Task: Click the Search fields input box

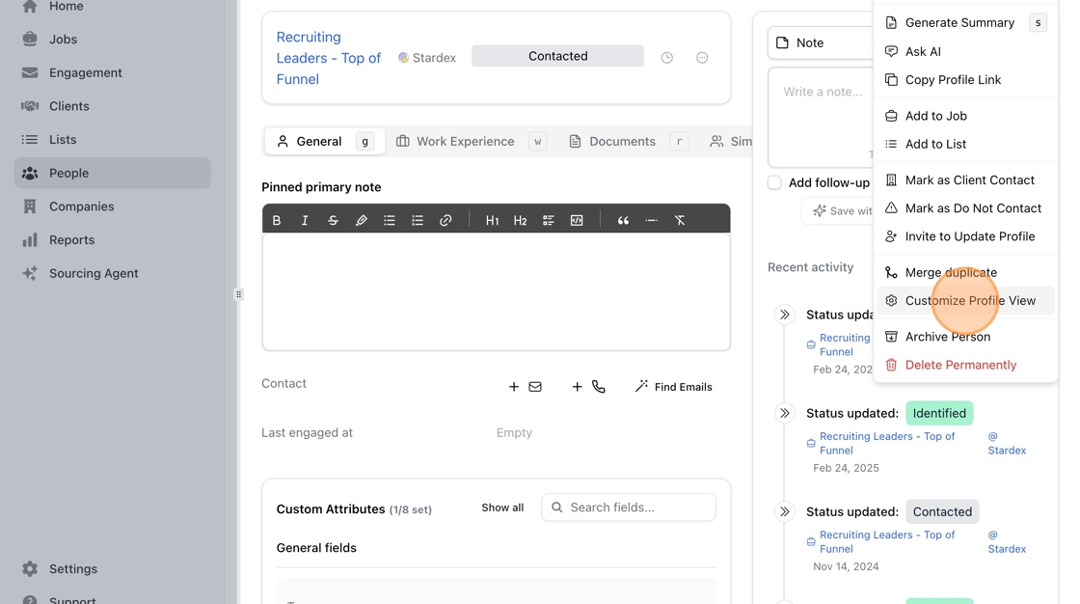Action: click(636, 508)
